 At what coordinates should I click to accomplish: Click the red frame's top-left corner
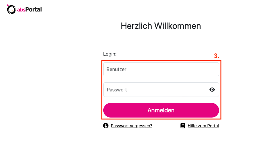102,60
